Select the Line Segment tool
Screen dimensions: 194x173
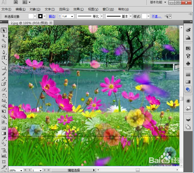click(x=4, y=63)
